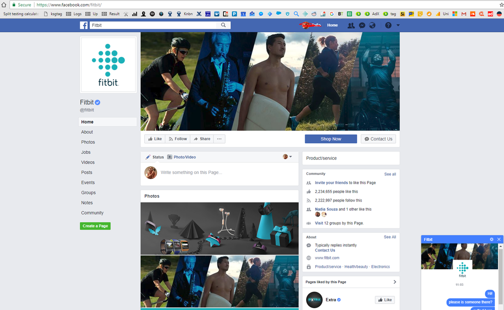Follow the Fitbit page
The width and height of the screenshot is (504, 310).
coord(178,139)
